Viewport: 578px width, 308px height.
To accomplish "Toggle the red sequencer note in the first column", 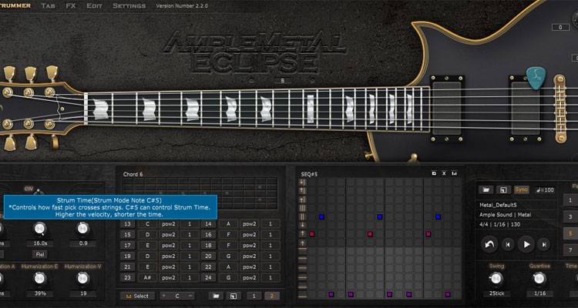I will [312, 233].
